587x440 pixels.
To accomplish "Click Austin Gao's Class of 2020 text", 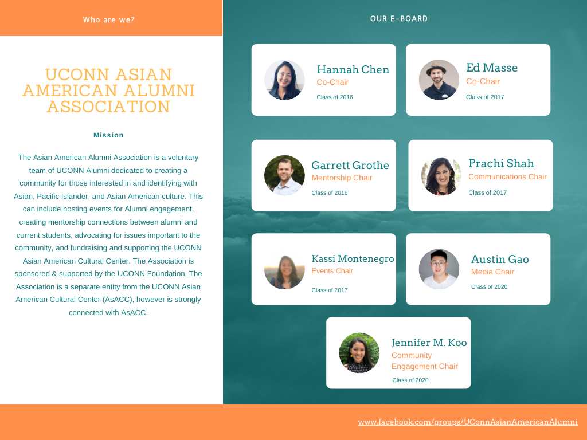I will pyautogui.click(x=490, y=287).
